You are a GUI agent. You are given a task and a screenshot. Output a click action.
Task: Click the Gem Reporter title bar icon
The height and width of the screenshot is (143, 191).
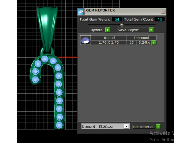click(x=81, y=12)
